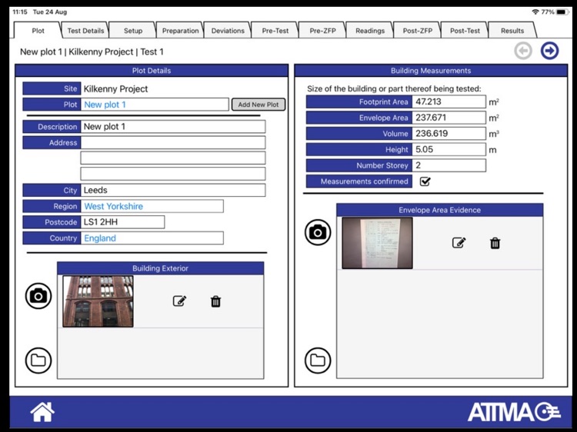Open the Deviations tab

228,31
